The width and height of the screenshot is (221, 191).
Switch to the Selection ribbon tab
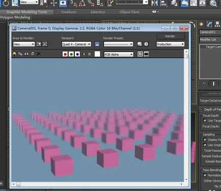(98, 12)
